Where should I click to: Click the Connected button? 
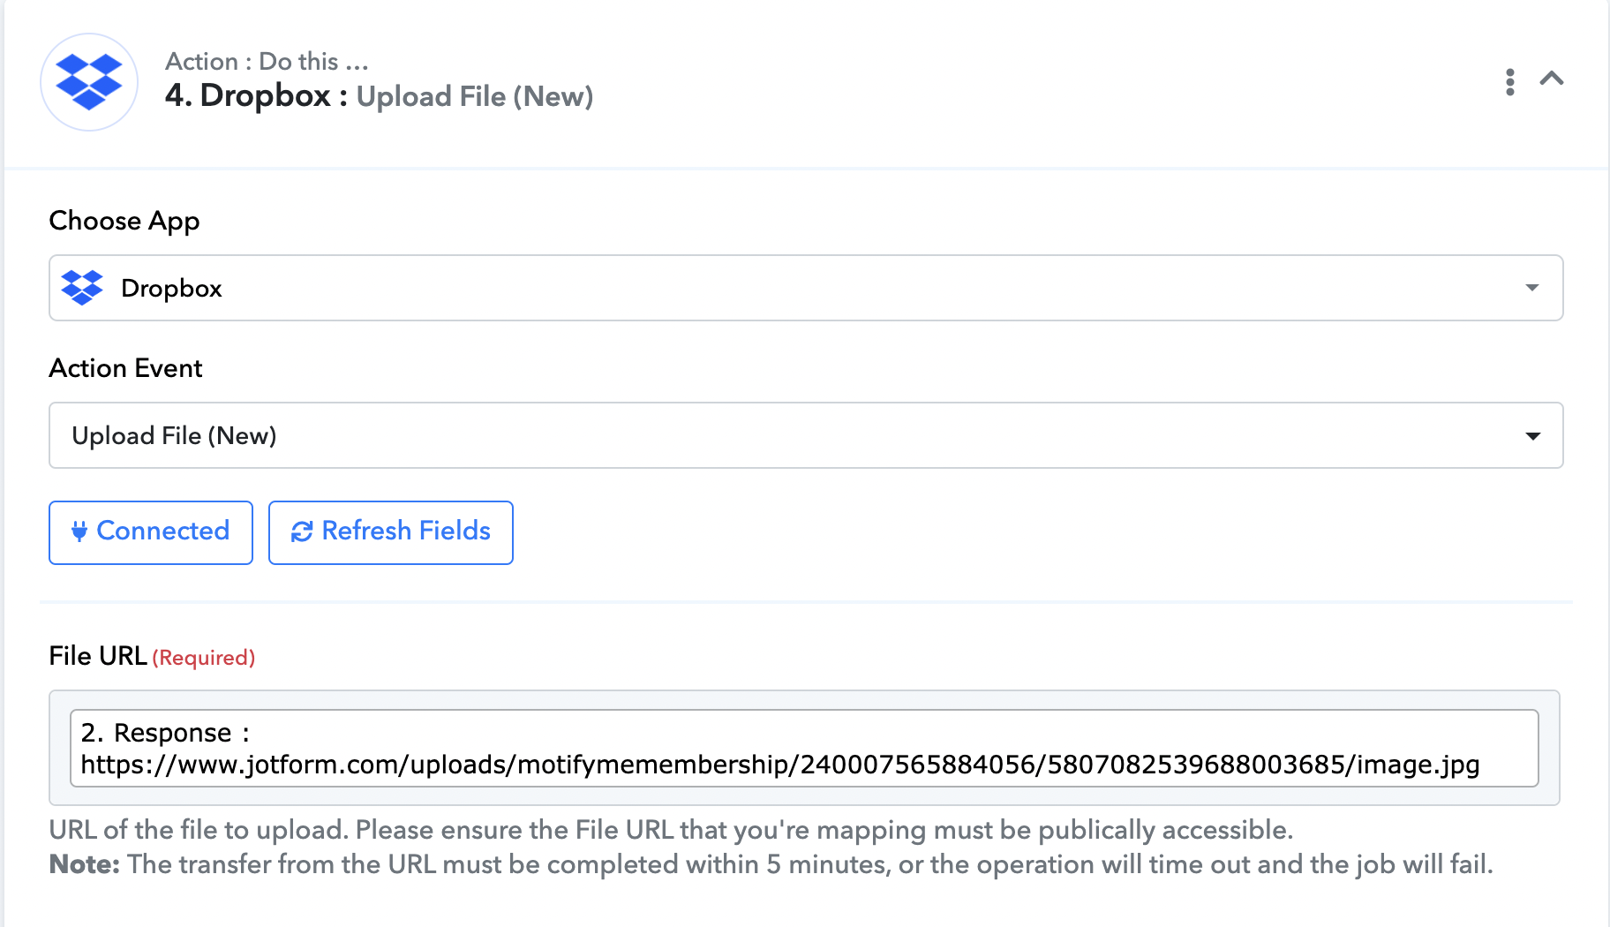[151, 532]
